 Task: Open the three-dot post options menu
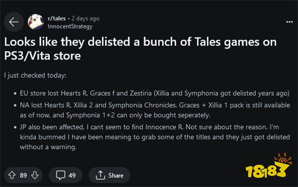(x=289, y=22)
